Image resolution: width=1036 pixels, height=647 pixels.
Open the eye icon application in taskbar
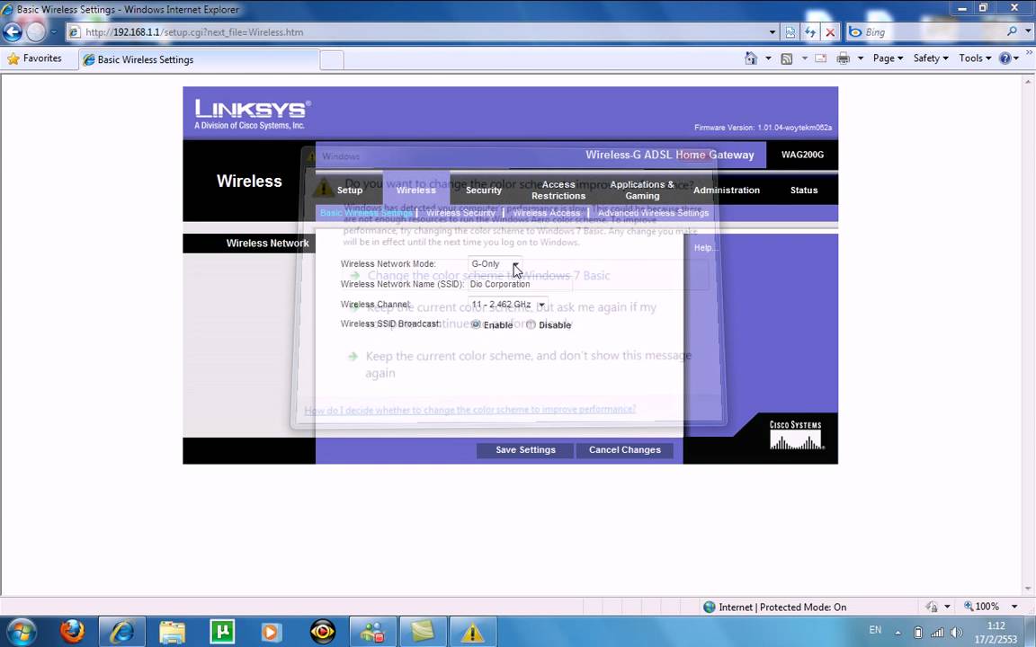click(323, 632)
